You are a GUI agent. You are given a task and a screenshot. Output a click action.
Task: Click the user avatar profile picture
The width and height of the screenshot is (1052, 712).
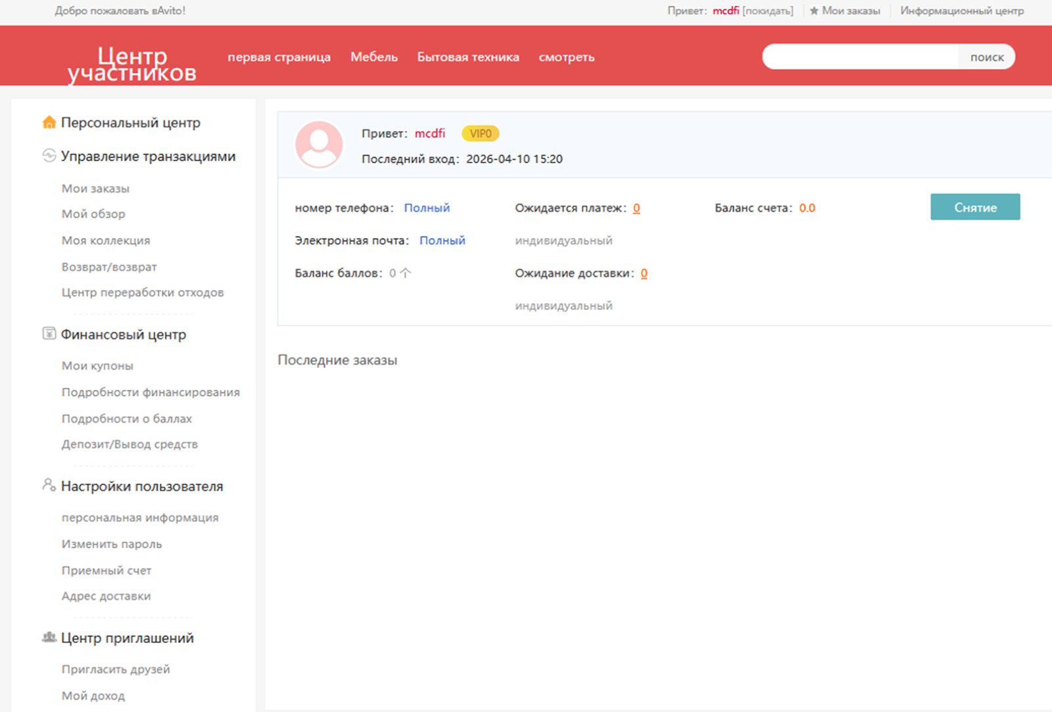coord(319,145)
